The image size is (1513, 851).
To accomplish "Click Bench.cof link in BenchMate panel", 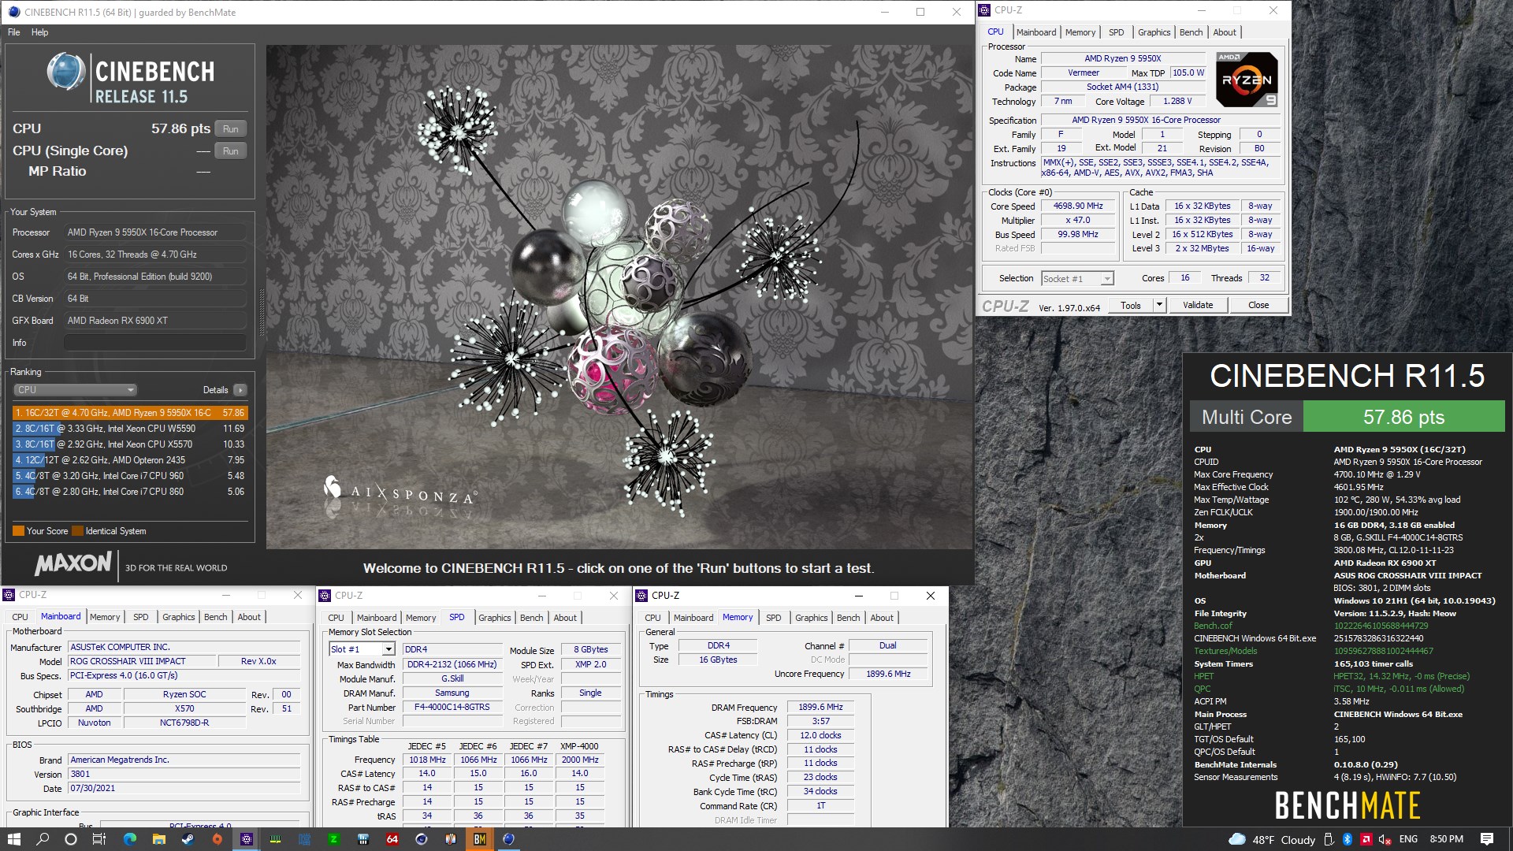I will (x=1213, y=626).
